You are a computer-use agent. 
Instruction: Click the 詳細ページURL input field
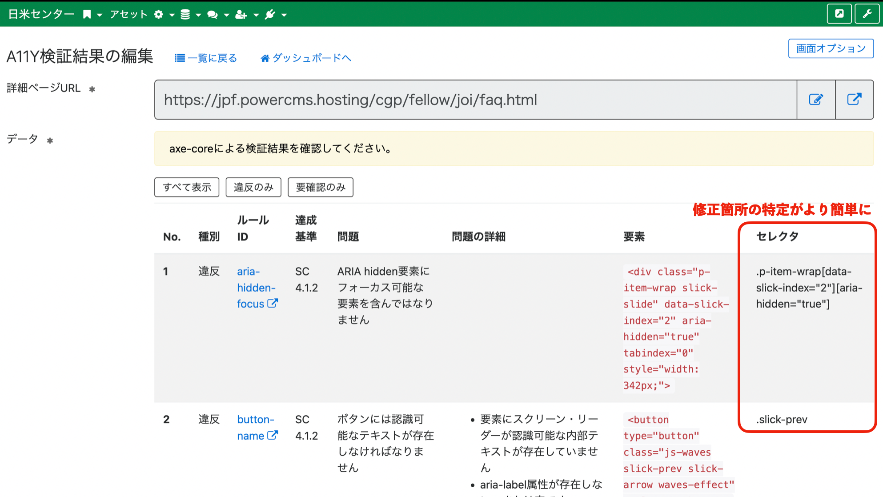(x=445, y=100)
